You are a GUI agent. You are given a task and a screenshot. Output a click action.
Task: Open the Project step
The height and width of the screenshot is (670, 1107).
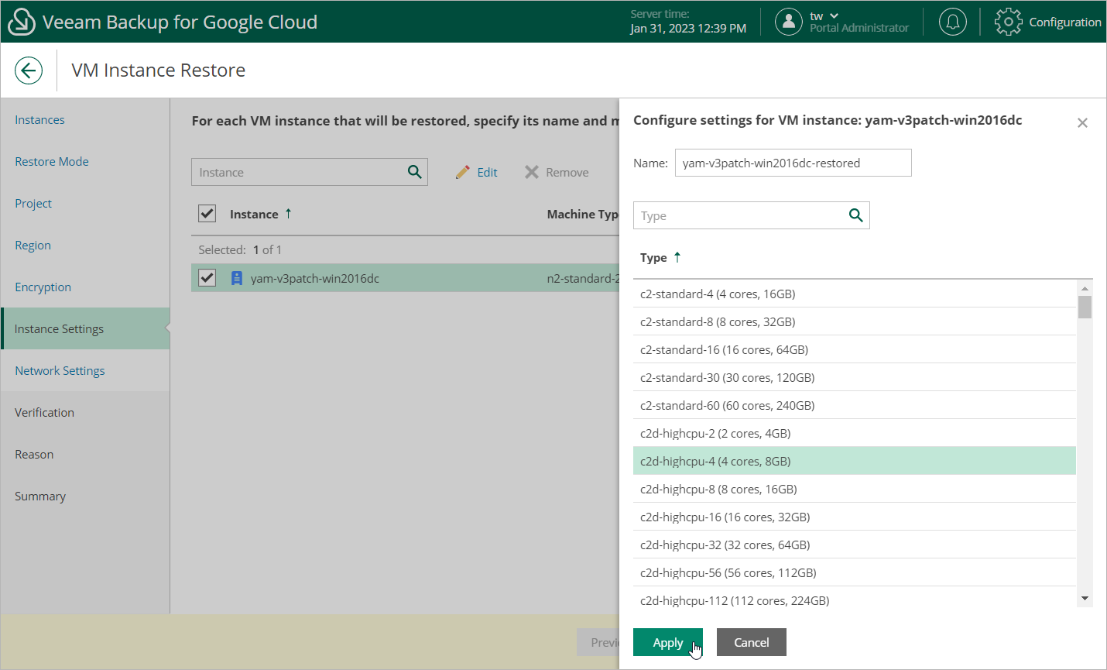coord(33,203)
